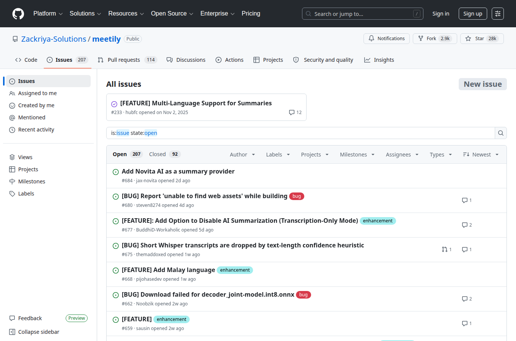
Task: Expand the Labels filter dropdown
Action: [x=278, y=155]
